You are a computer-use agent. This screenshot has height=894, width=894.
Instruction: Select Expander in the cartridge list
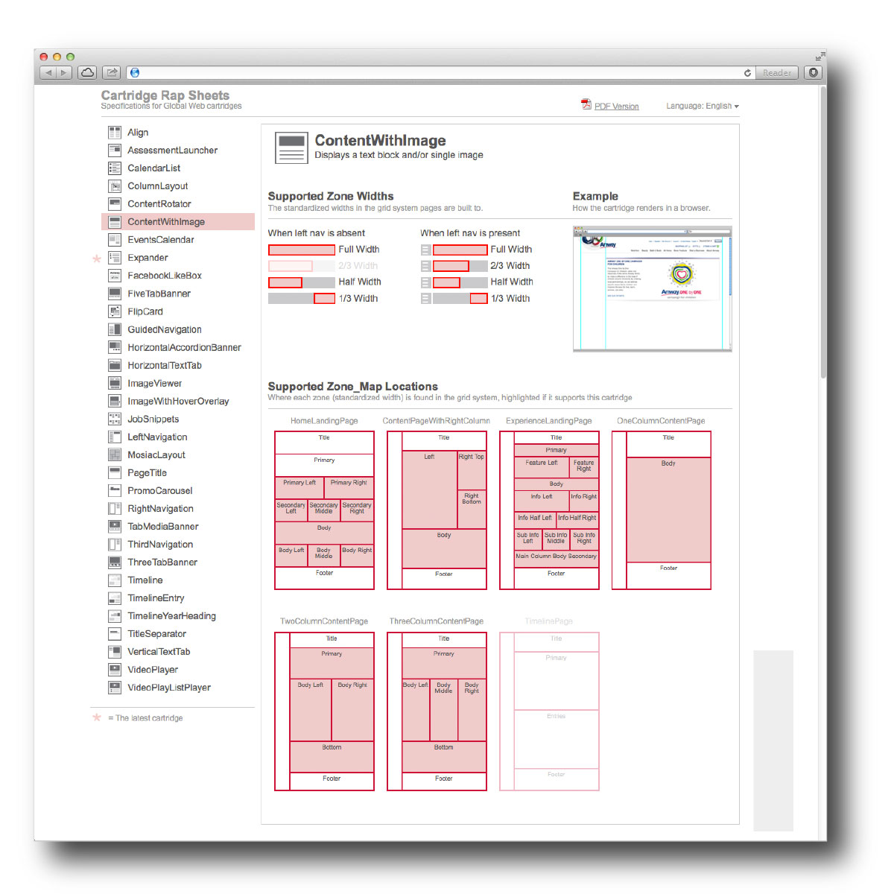pyautogui.click(x=148, y=258)
